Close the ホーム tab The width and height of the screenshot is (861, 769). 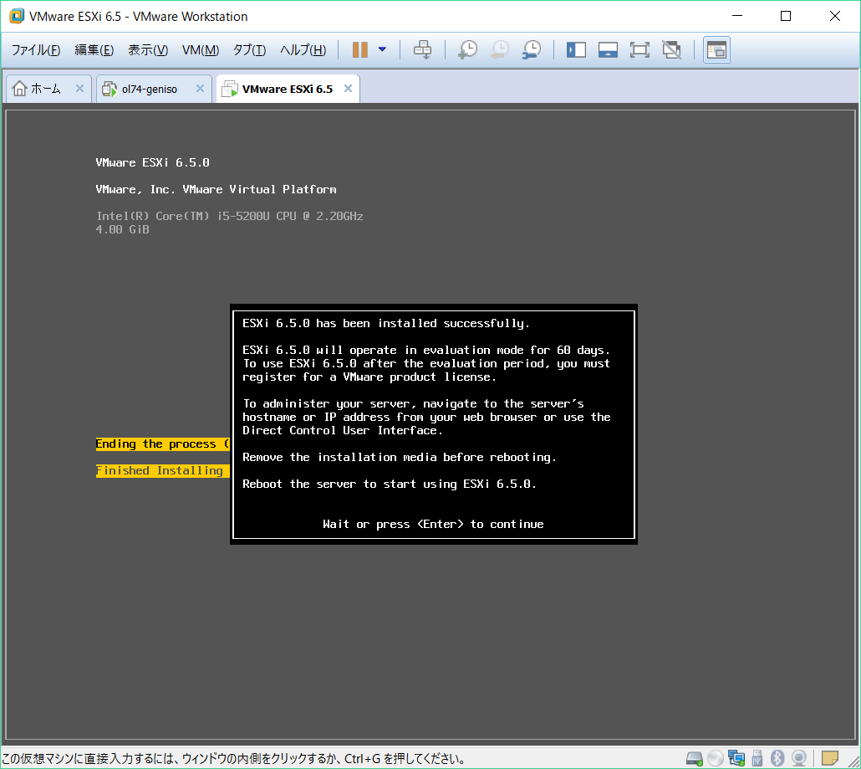coord(79,89)
